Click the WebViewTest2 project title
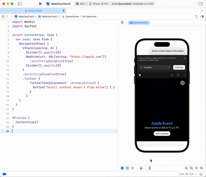Image resolution: width=206 pixels, height=177 pixels. point(61,4)
